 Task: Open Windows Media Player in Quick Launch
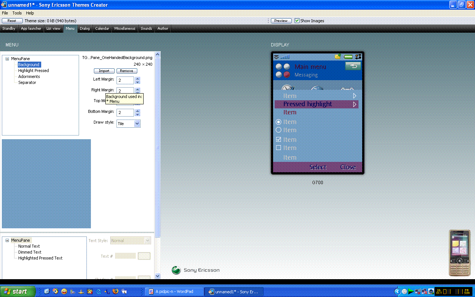tap(56, 291)
